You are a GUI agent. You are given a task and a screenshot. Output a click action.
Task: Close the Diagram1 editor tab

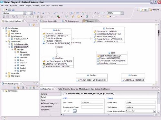96,21
